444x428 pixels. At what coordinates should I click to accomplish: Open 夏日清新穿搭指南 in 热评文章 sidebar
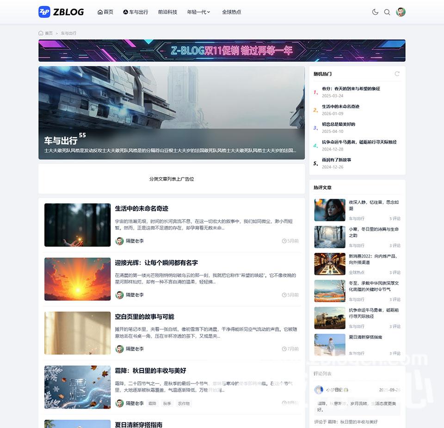tap(365, 337)
